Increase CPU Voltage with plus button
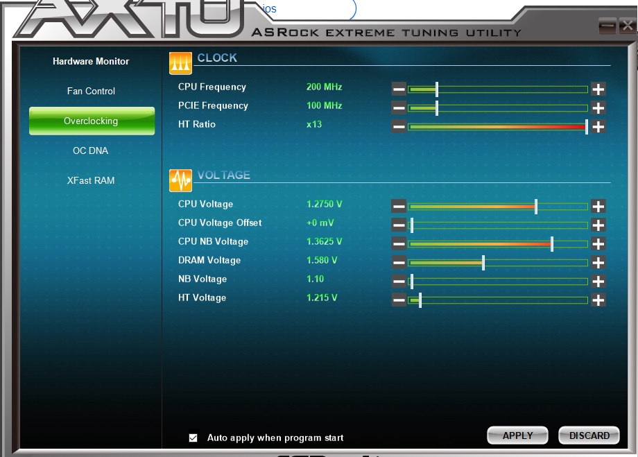This screenshot has width=638, height=457. (x=598, y=207)
